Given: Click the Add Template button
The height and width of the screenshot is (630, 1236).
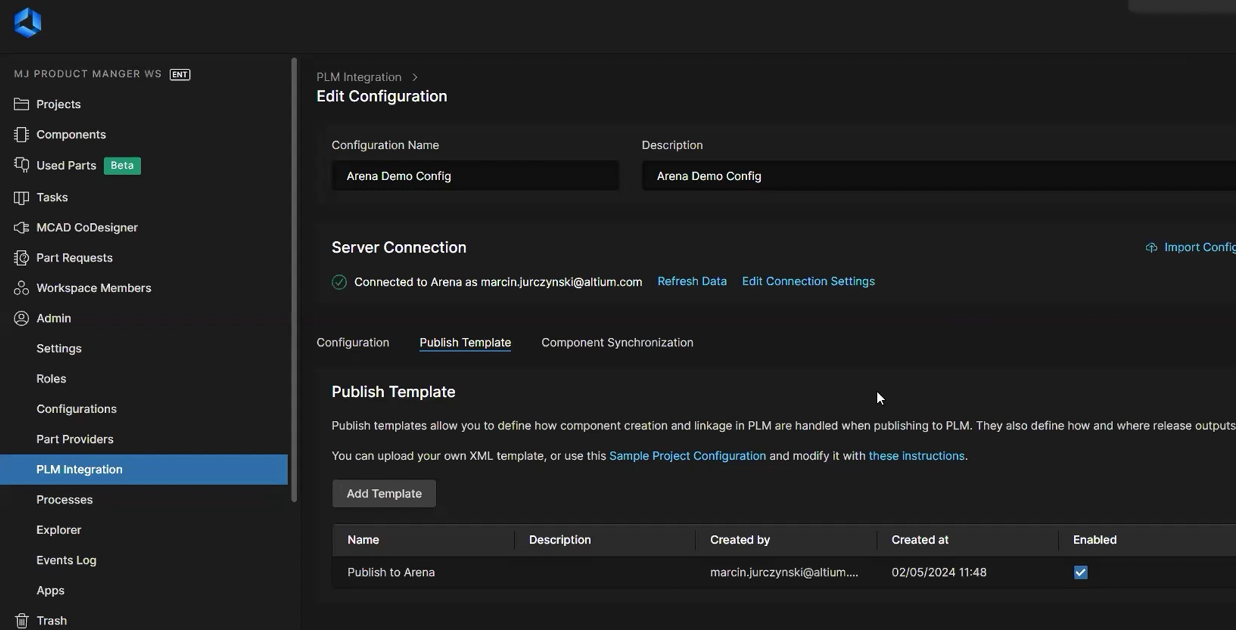Looking at the screenshot, I should 384,493.
